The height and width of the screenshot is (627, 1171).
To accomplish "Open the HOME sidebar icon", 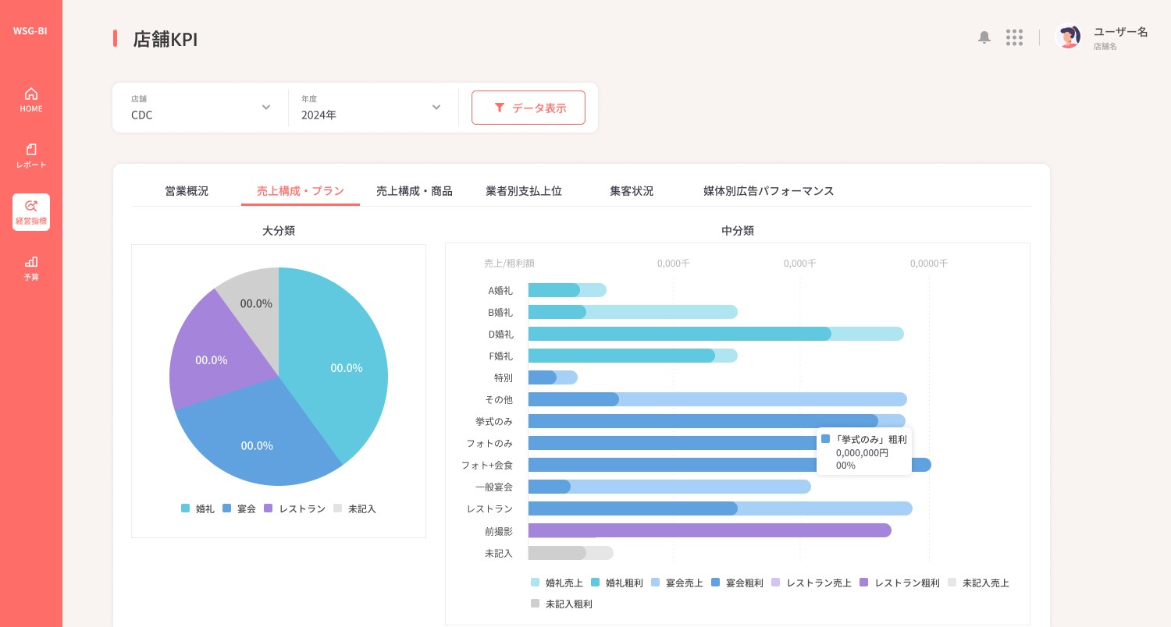I will coord(31,99).
